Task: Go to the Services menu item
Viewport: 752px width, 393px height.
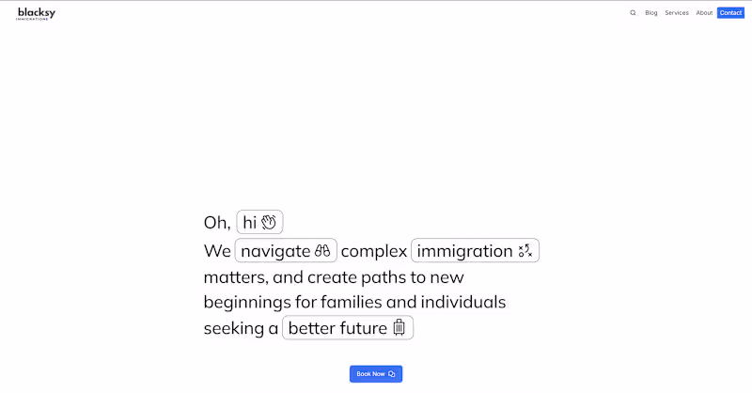Action: pyautogui.click(x=677, y=13)
